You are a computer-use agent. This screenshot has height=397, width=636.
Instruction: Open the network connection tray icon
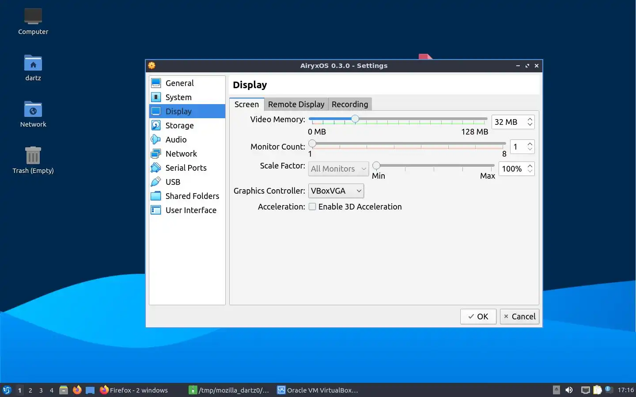(x=585, y=390)
